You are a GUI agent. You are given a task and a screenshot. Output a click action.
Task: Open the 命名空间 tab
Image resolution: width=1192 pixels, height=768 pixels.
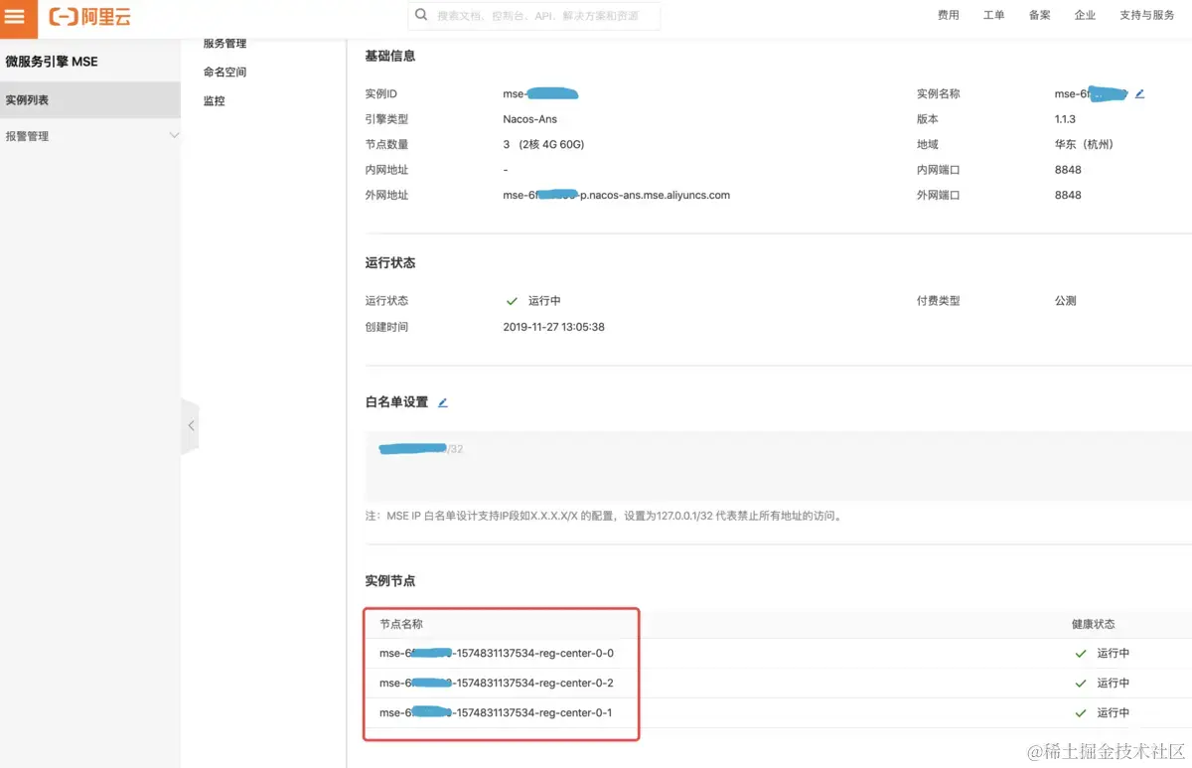(224, 72)
